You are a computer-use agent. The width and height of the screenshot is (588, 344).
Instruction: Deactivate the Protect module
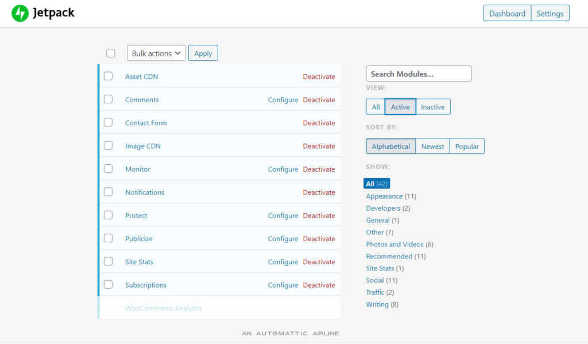click(x=319, y=216)
